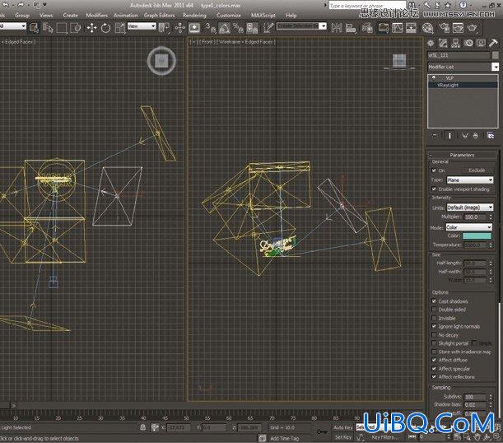Viewport: 503px width, 443px height.
Task: Click the Mirror tool icon
Action: 336,28
